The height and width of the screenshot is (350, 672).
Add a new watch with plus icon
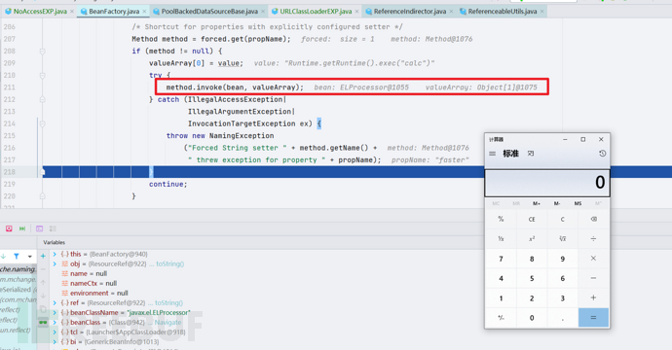pyautogui.click(x=43, y=256)
